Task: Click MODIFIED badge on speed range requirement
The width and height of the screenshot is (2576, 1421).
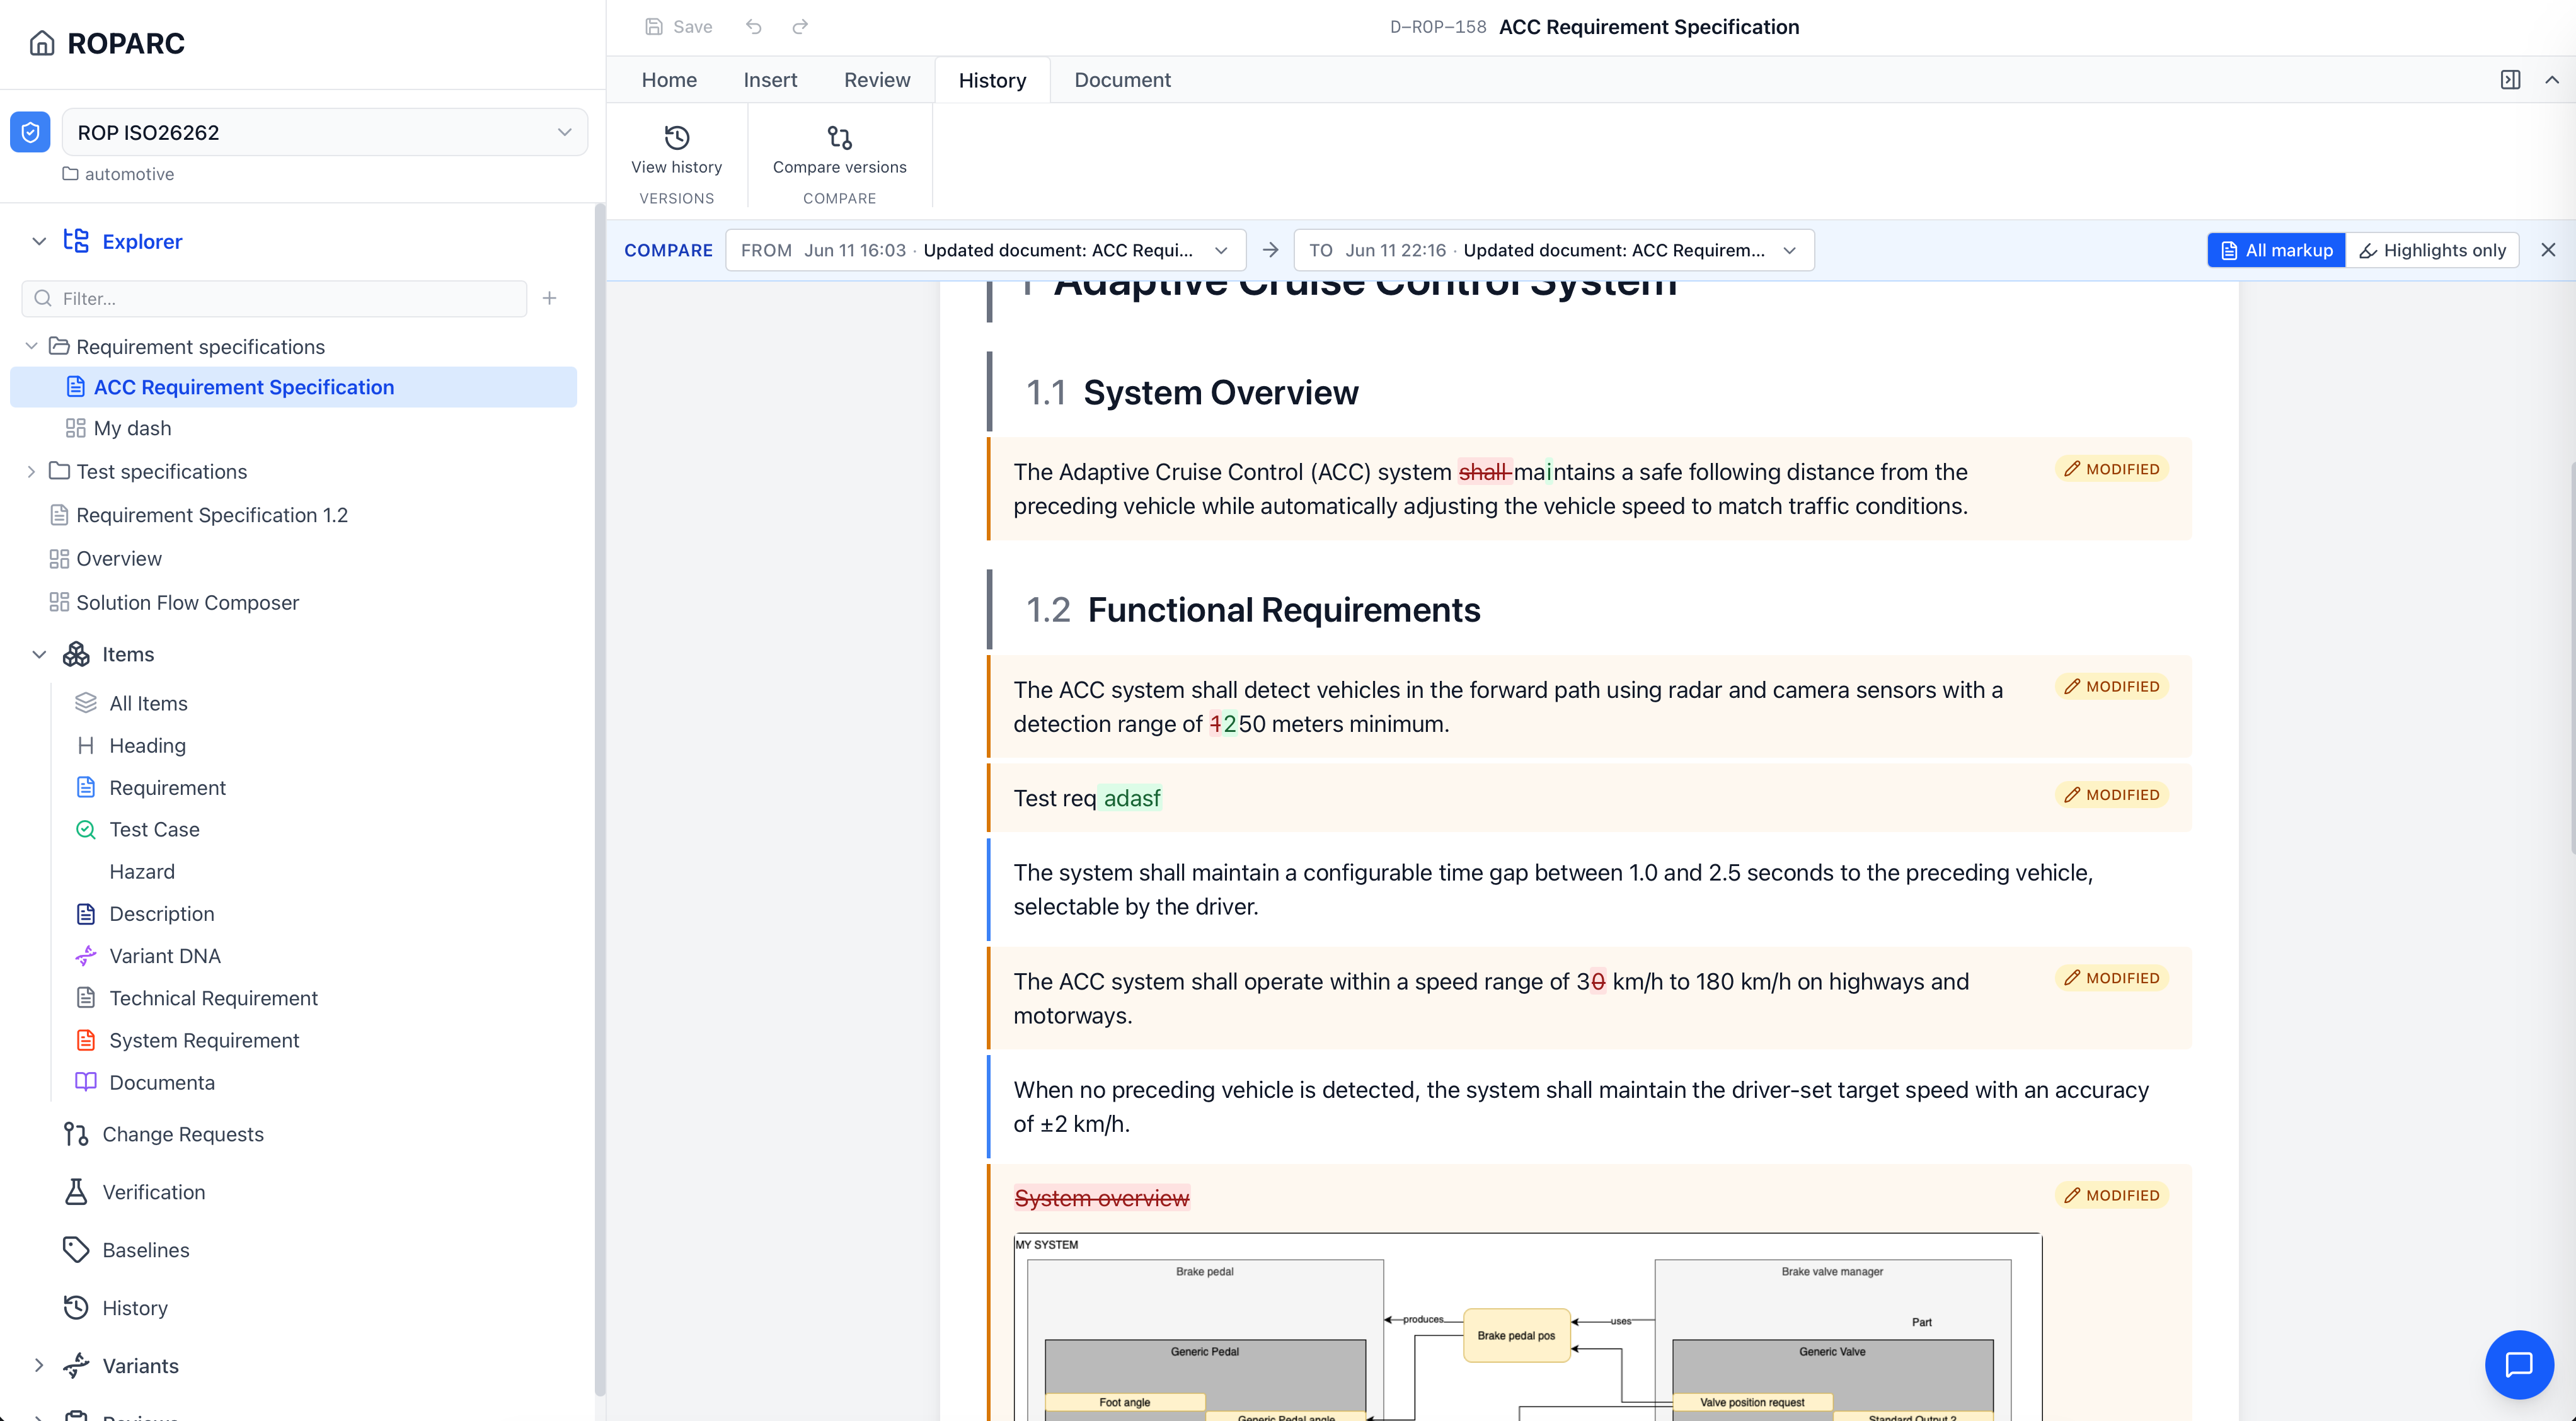Action: coord(2112,978)
